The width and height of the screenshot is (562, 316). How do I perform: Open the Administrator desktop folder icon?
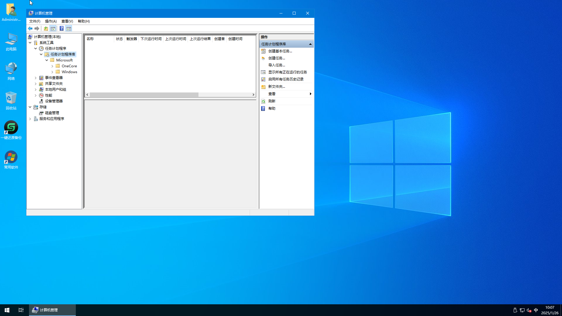click(x=11, y=12)
